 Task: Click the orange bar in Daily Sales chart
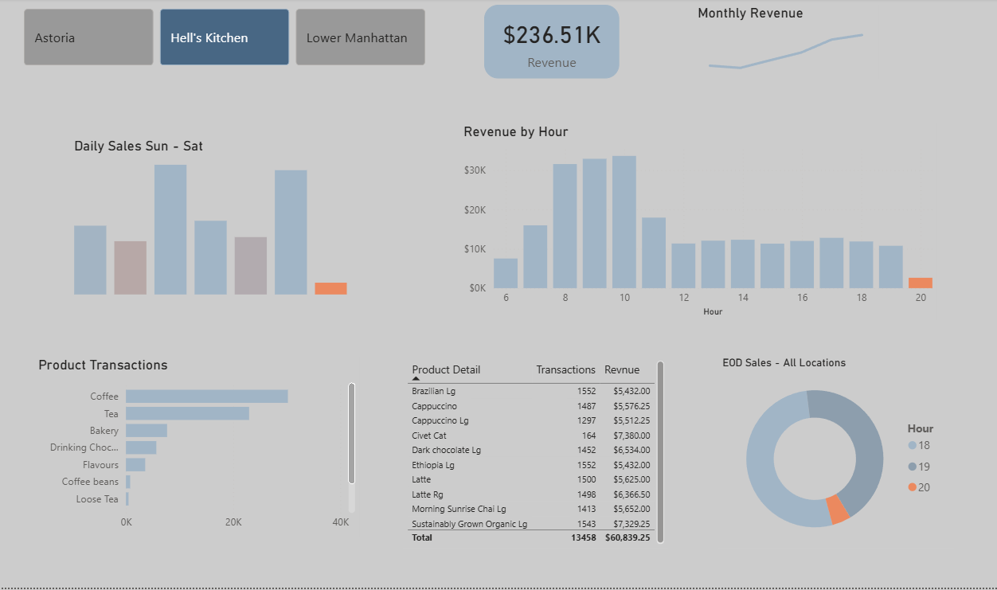tap(330, 288)
